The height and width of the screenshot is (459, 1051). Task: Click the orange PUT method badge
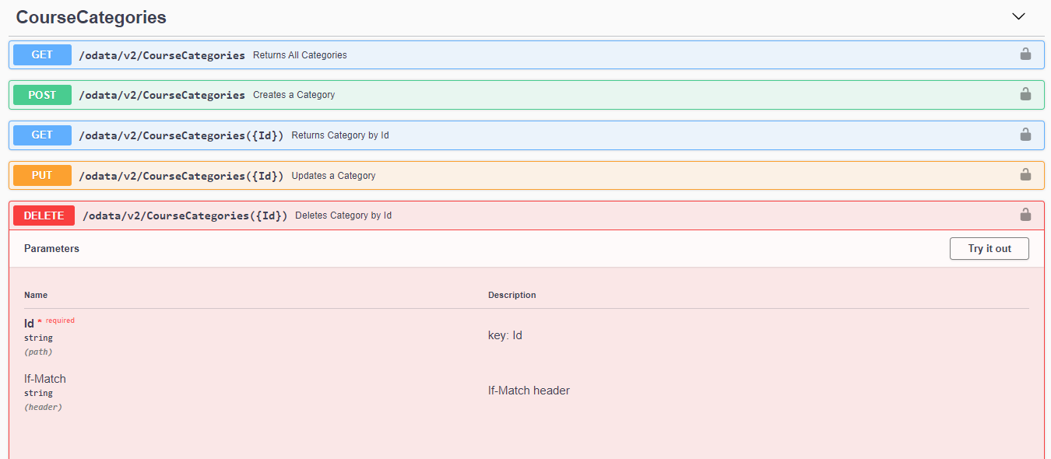click(42, 176)
